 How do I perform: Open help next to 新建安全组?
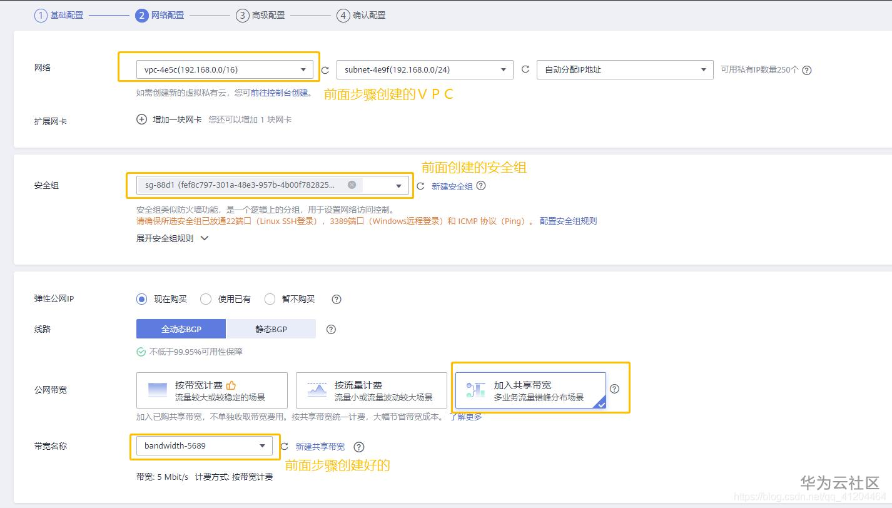pos(481,186)
